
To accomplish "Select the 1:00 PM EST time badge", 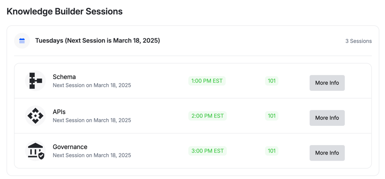I will 207,81.
